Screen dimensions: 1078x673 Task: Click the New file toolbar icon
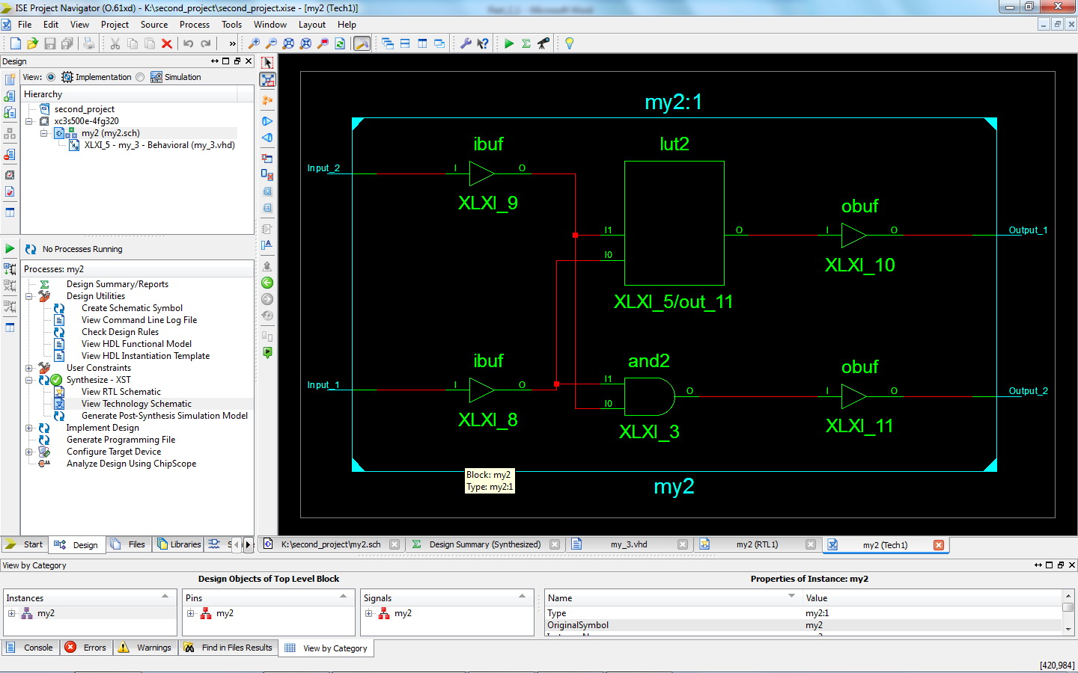coord(16,43)
